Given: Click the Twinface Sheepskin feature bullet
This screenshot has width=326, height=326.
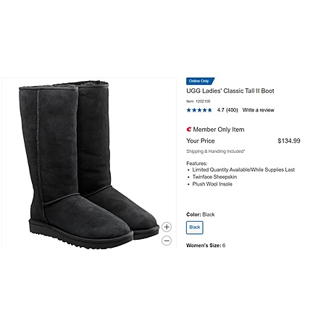Looking at the screenshot, I should point(214,177).
